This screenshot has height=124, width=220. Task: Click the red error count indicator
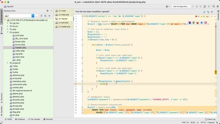point(197,17)
